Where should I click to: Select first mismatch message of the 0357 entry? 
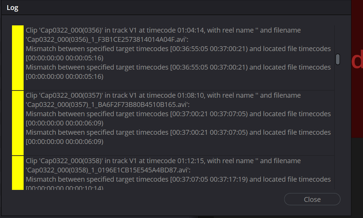178,118
